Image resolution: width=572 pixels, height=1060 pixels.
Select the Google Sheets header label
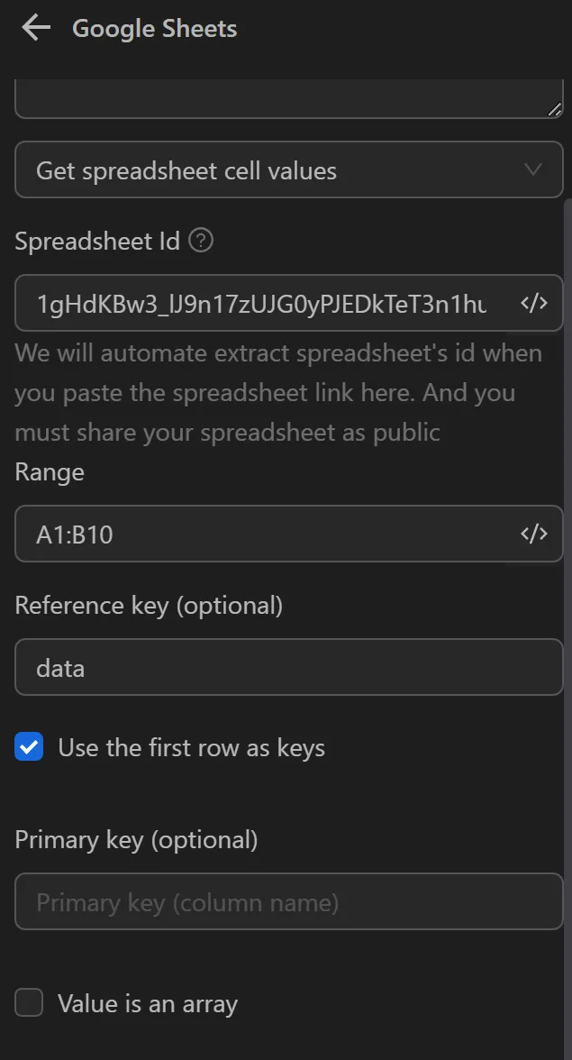153,28
